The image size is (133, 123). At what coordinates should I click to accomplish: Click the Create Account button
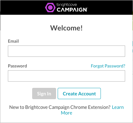[x=79, y=94]
